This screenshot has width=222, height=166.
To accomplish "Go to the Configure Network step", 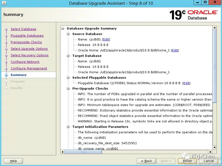I will pos(25,62).
